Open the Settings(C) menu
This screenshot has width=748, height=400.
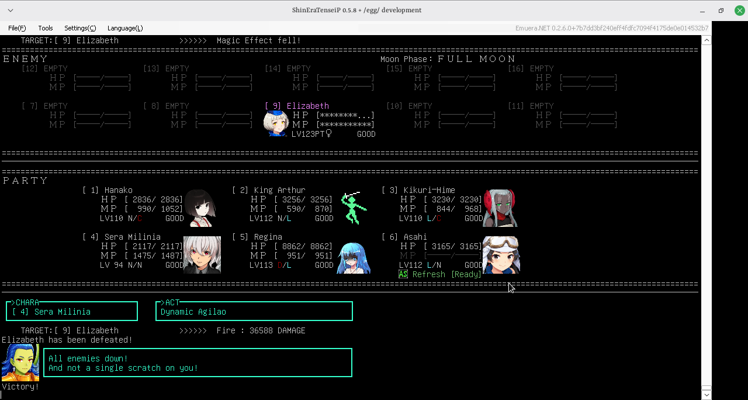pos(80,28)
